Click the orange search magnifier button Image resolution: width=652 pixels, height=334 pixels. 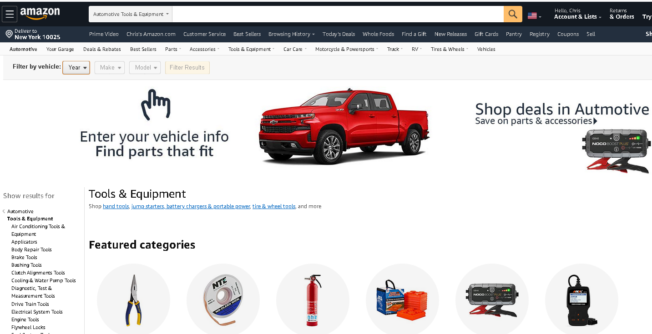pyautogui.click(x=513, y=14)
